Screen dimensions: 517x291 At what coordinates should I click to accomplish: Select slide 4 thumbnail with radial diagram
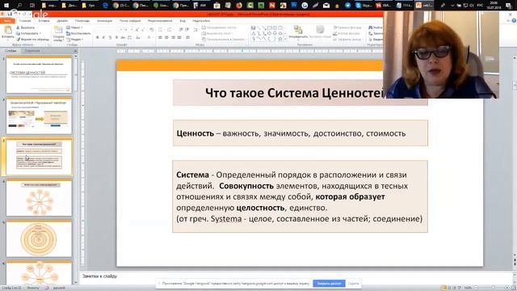[x=39, y=197]
